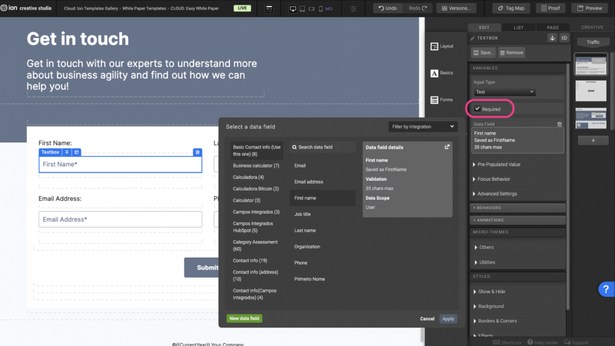
Task: Click the trash icon on Textbox element
Action: (x=197, y=153)
